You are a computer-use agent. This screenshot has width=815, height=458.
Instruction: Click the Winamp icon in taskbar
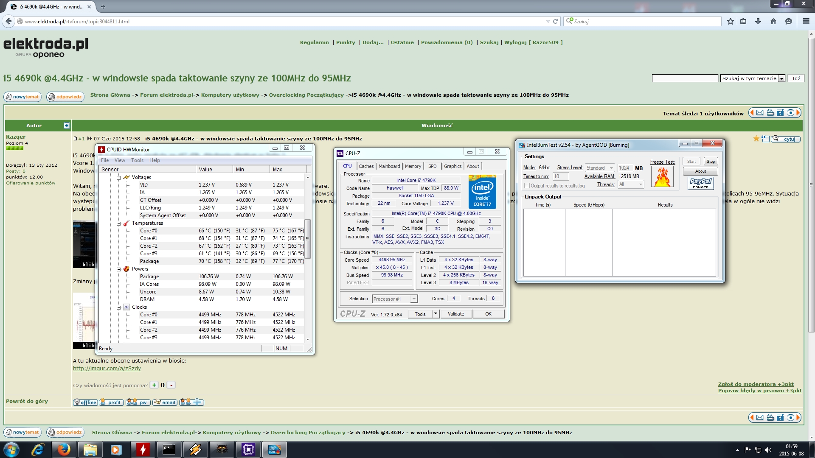[195, 450]
